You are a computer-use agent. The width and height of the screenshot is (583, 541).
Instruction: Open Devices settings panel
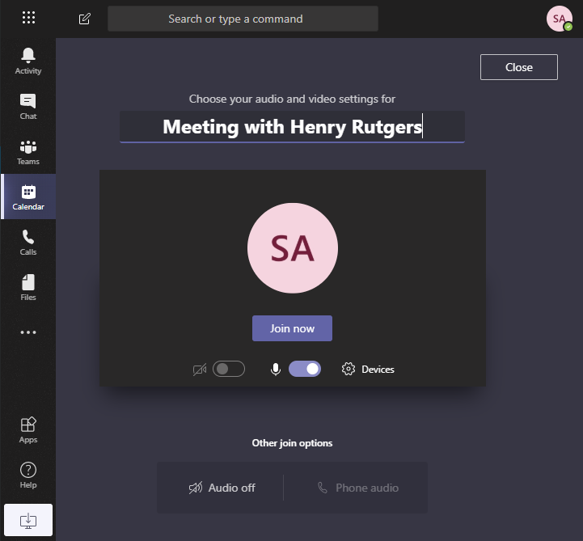point(369,370)
